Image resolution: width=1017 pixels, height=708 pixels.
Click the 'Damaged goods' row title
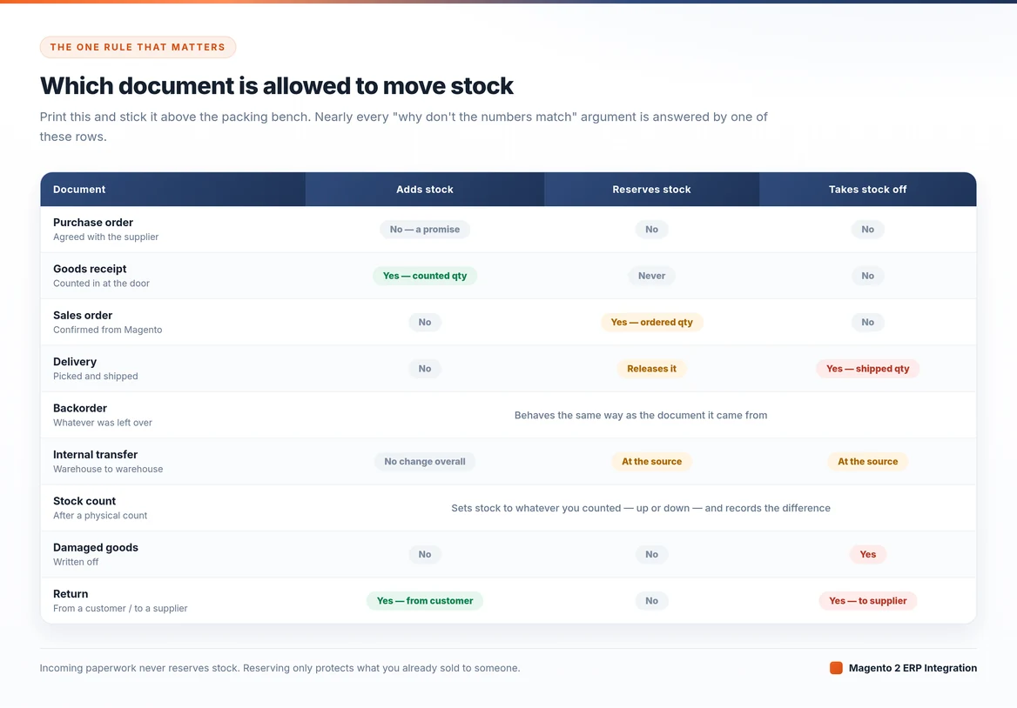click(96, 547)
